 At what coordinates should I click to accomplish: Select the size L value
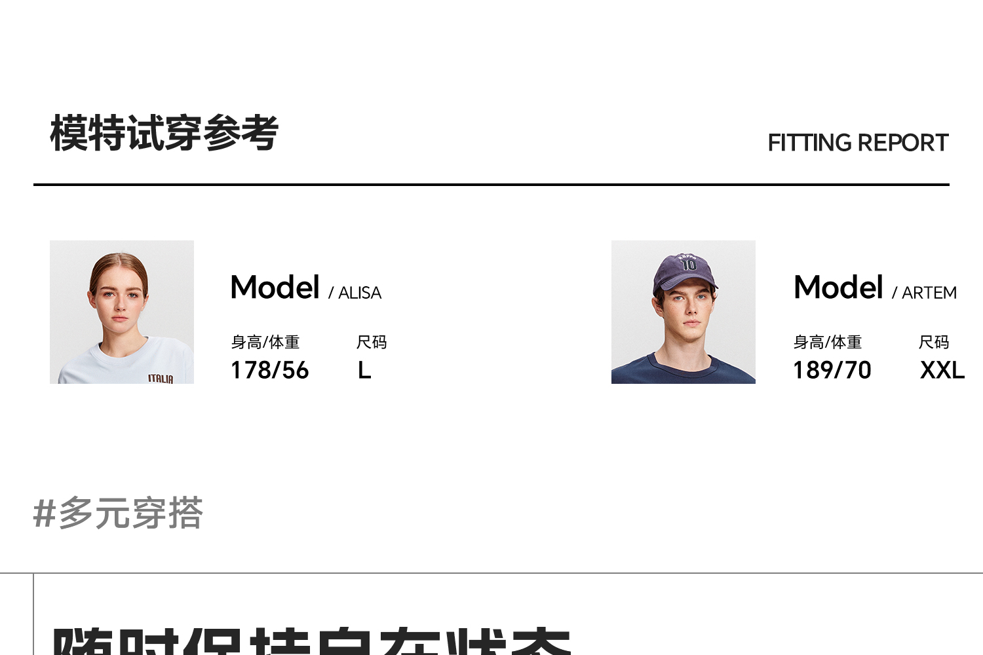(364, 370)
